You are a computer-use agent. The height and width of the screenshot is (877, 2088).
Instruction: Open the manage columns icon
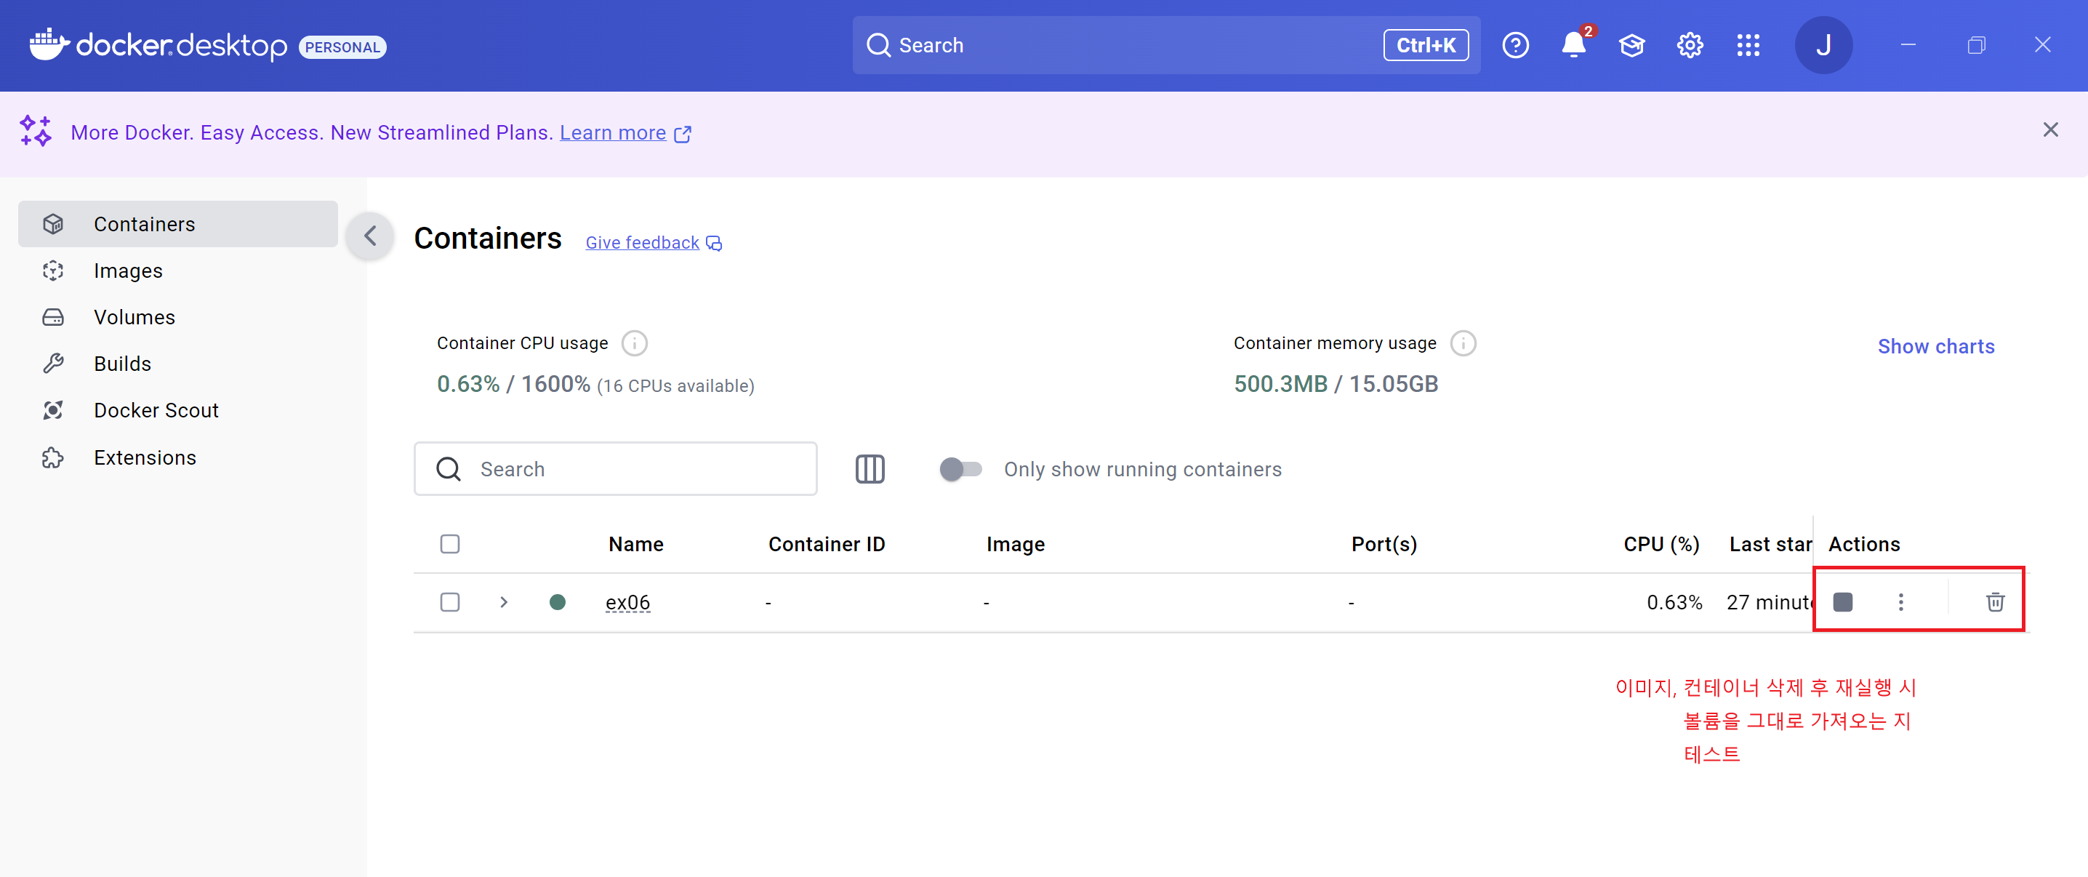tap(870, 469)
